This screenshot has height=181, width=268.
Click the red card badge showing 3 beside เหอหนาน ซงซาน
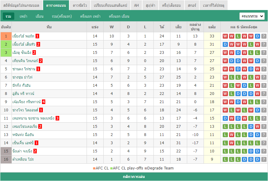point(57,118)
